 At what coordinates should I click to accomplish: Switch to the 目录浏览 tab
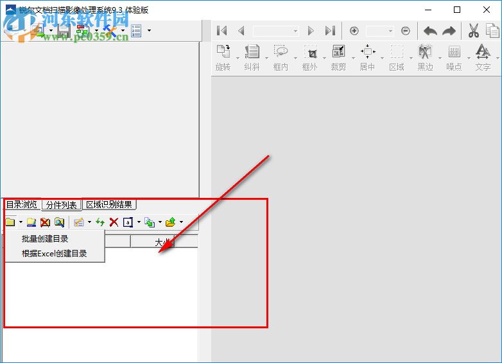tap(22, 204)
